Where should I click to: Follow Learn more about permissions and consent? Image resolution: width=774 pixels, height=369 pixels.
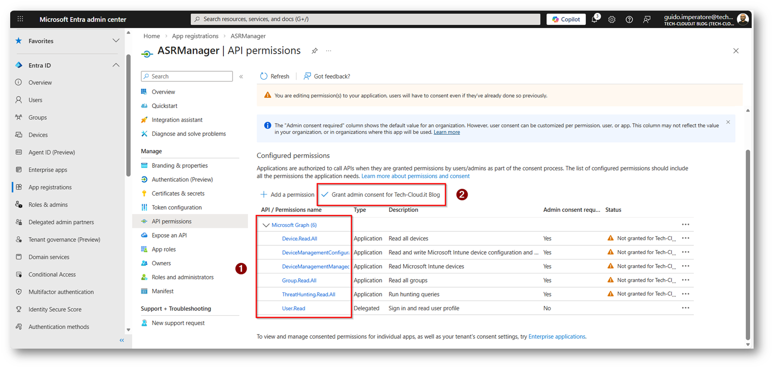(x=415, y=176)
